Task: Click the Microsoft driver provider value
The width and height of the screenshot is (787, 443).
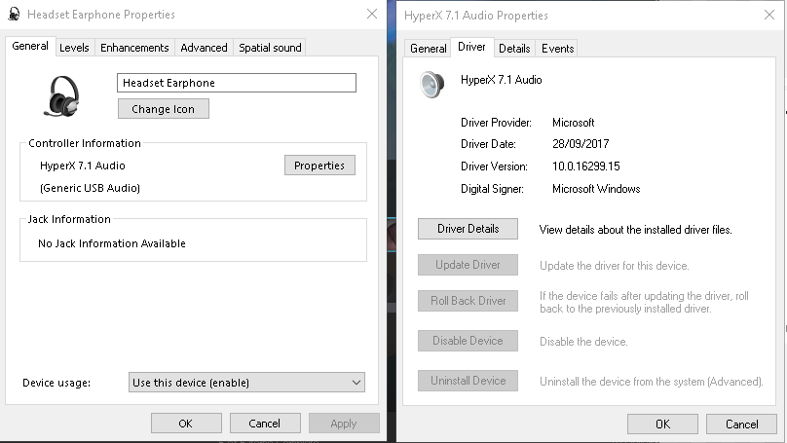Action: (573, 123)
